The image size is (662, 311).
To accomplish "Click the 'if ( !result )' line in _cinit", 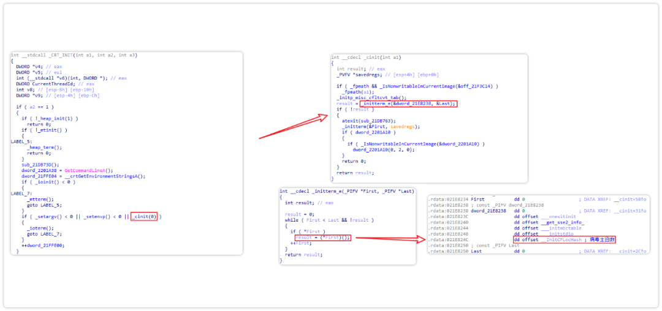I will point(356,109).
